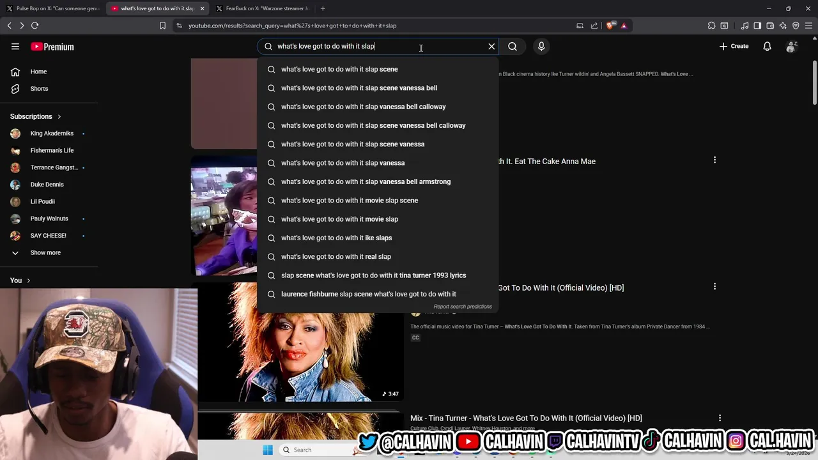This screenshot has height=460, width=818.
Task: Select suggestion starting 'laurence fishburne slap scene'
Action: coord(377,294)
